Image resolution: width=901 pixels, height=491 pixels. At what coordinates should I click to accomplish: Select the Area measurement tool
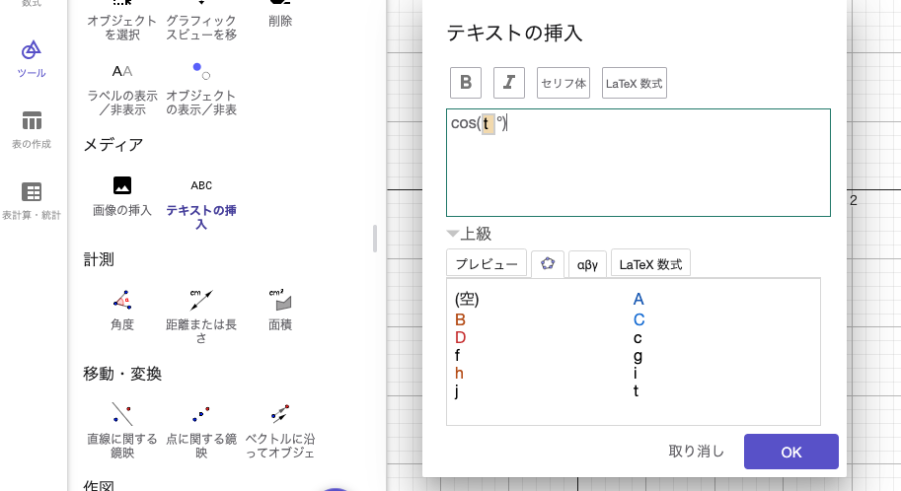280,308
